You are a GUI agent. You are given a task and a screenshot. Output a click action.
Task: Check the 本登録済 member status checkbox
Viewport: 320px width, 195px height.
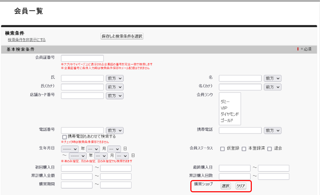244,149
